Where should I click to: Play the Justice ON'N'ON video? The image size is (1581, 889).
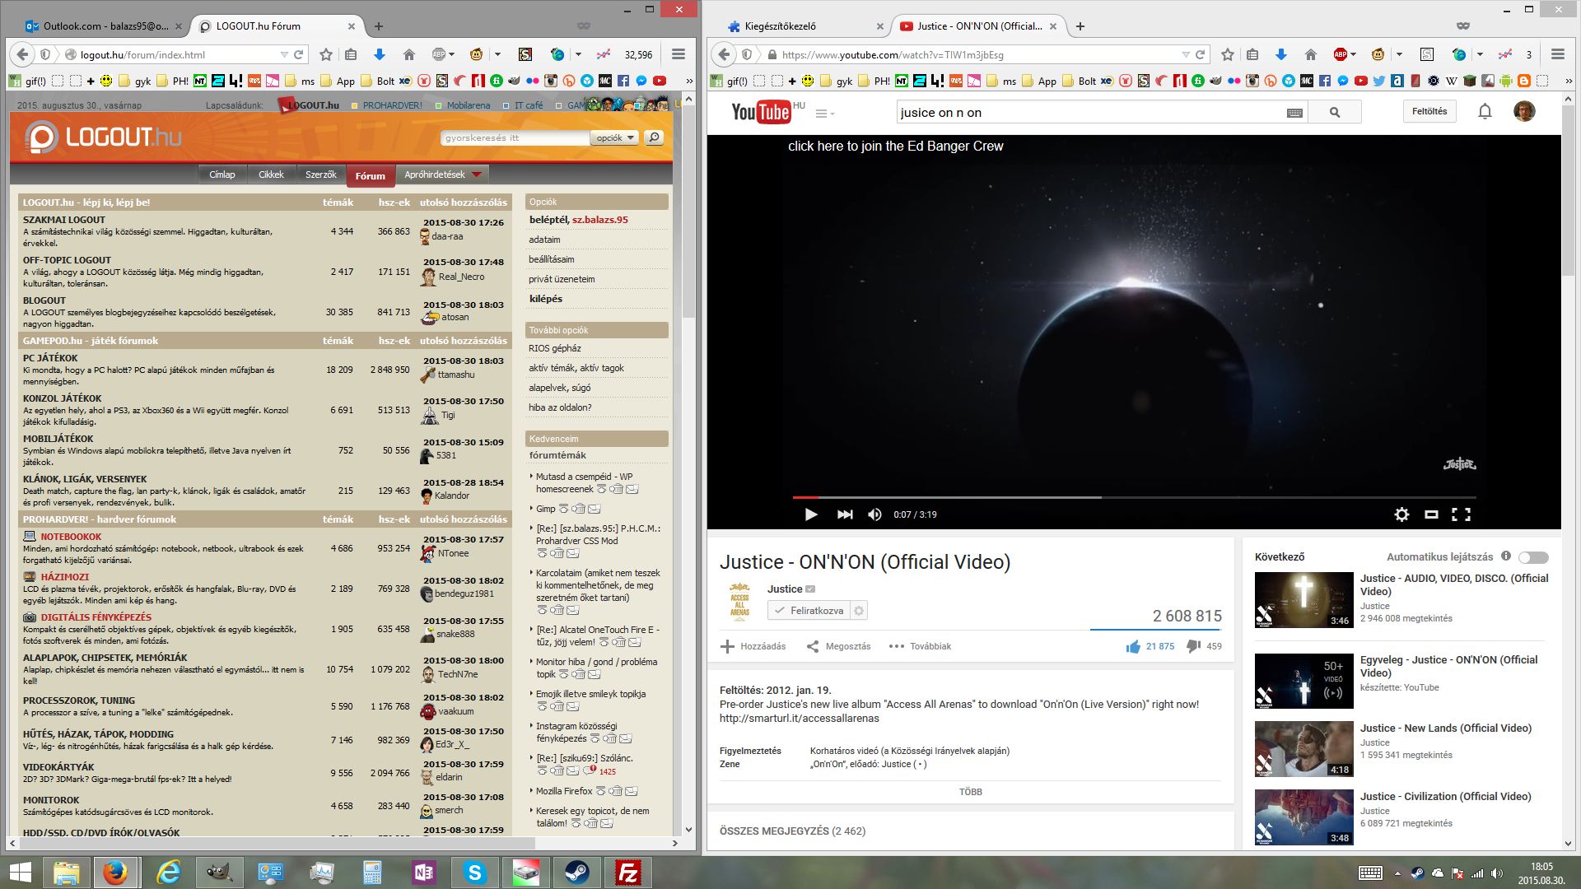pos(811,514)
